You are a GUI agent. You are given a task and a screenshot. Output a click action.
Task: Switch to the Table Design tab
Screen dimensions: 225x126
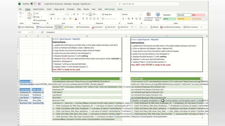pyautogui.click(x=109, y=9)
